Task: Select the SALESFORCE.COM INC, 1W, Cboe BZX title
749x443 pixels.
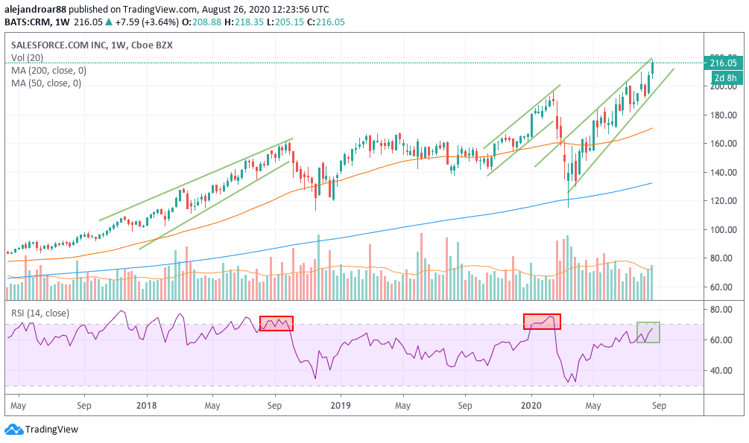Action: [92, 45]
